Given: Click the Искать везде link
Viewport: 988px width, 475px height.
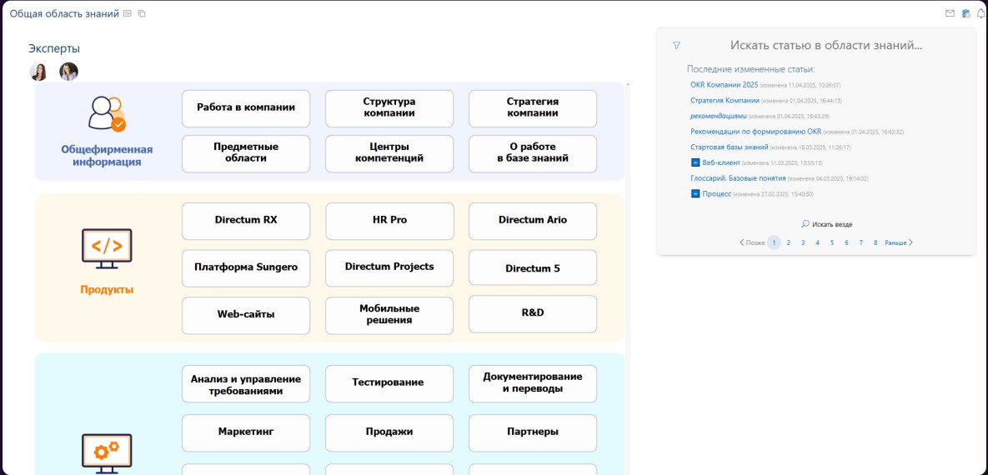Looking at the screenshot, I should (832, 224).
